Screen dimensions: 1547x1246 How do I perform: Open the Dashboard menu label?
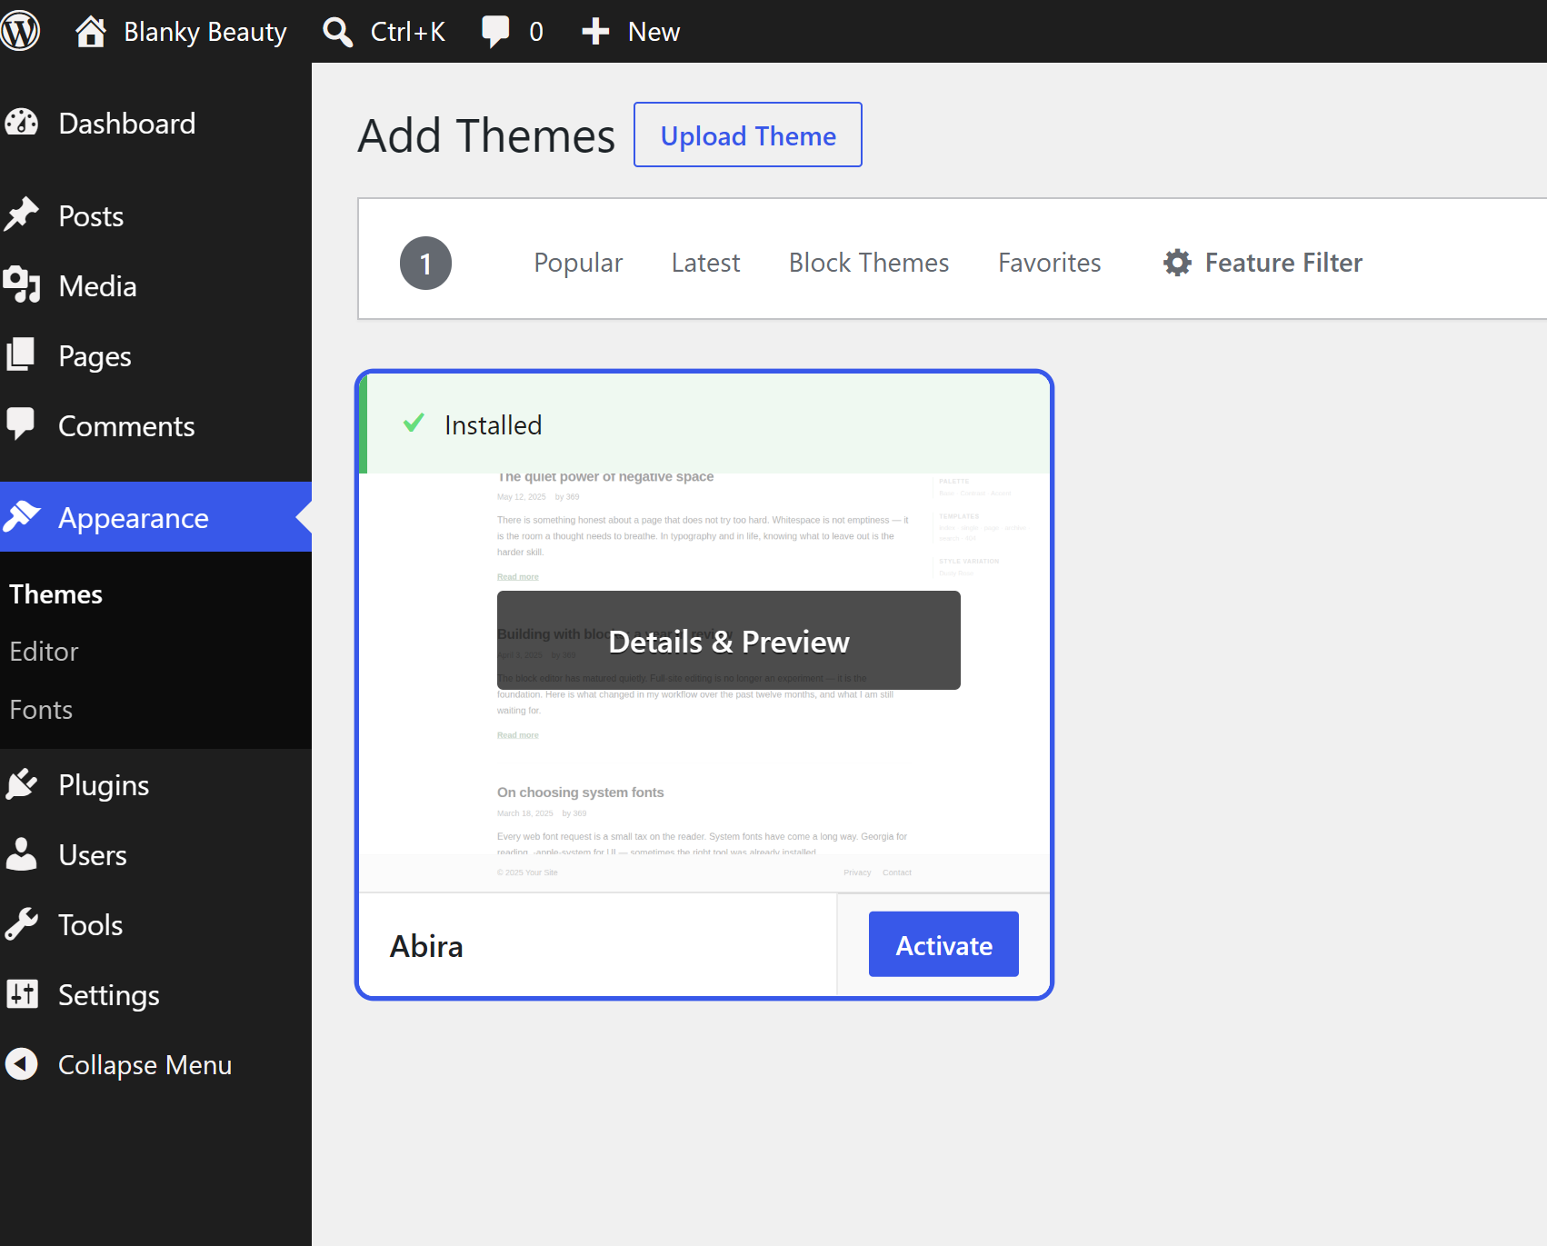click(x=127, y=124)
